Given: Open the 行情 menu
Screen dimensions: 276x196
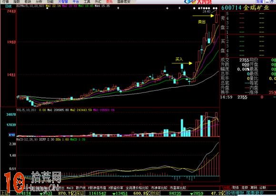Looking at the screenshot, I should pos(6,1).
